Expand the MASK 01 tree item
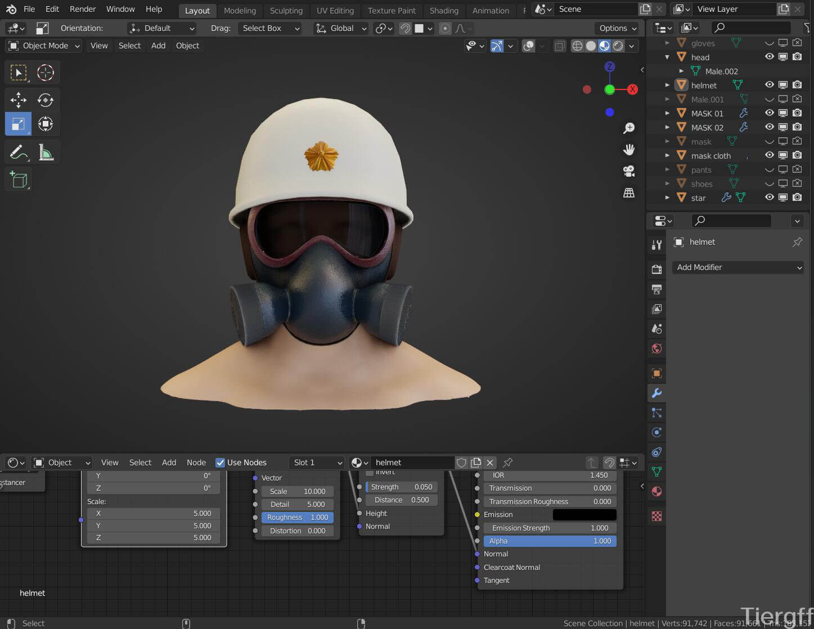This screenshot has width=814, height=629. tap(667, 113)
